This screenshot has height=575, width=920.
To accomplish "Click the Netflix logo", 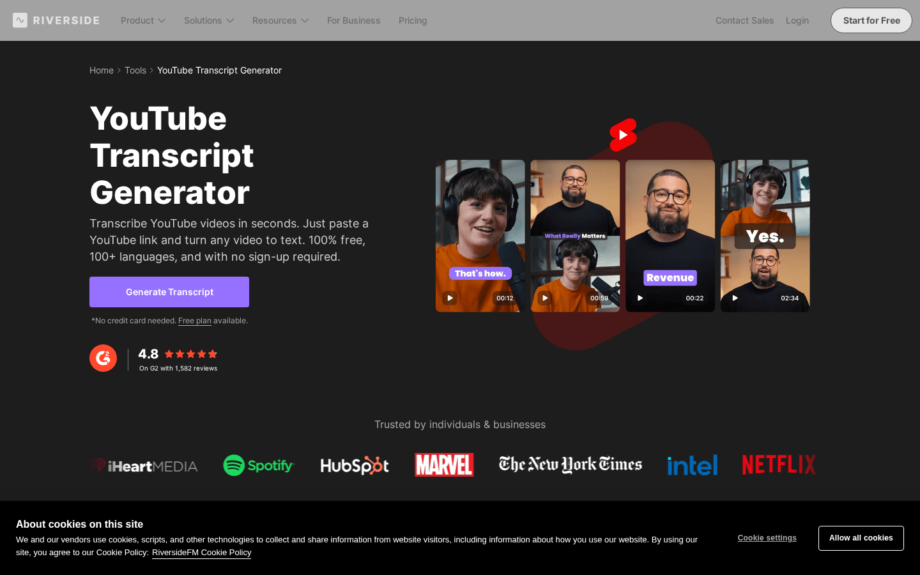I will [778, 465].
